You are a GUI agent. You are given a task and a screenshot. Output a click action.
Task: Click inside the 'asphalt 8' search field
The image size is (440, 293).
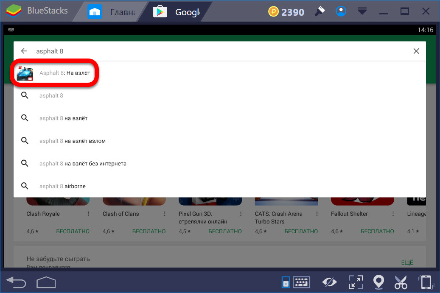click(212, 51)
